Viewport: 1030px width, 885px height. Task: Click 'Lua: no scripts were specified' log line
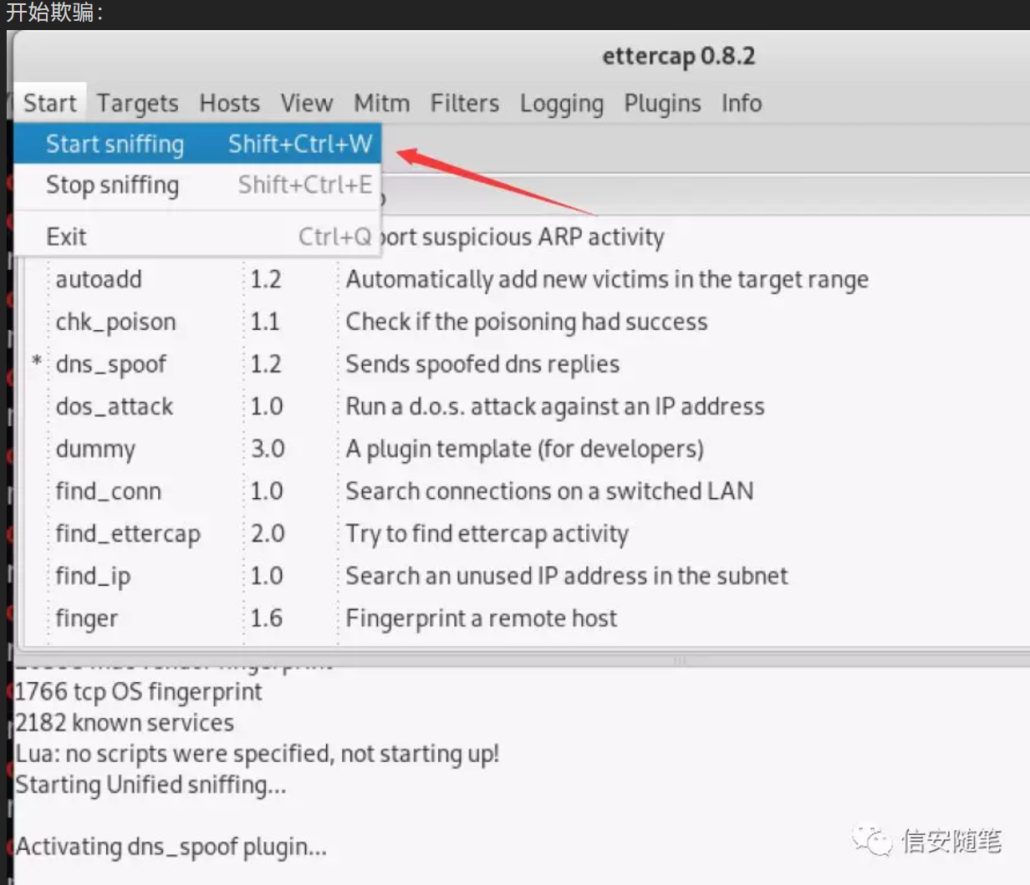tap(257, 754)
